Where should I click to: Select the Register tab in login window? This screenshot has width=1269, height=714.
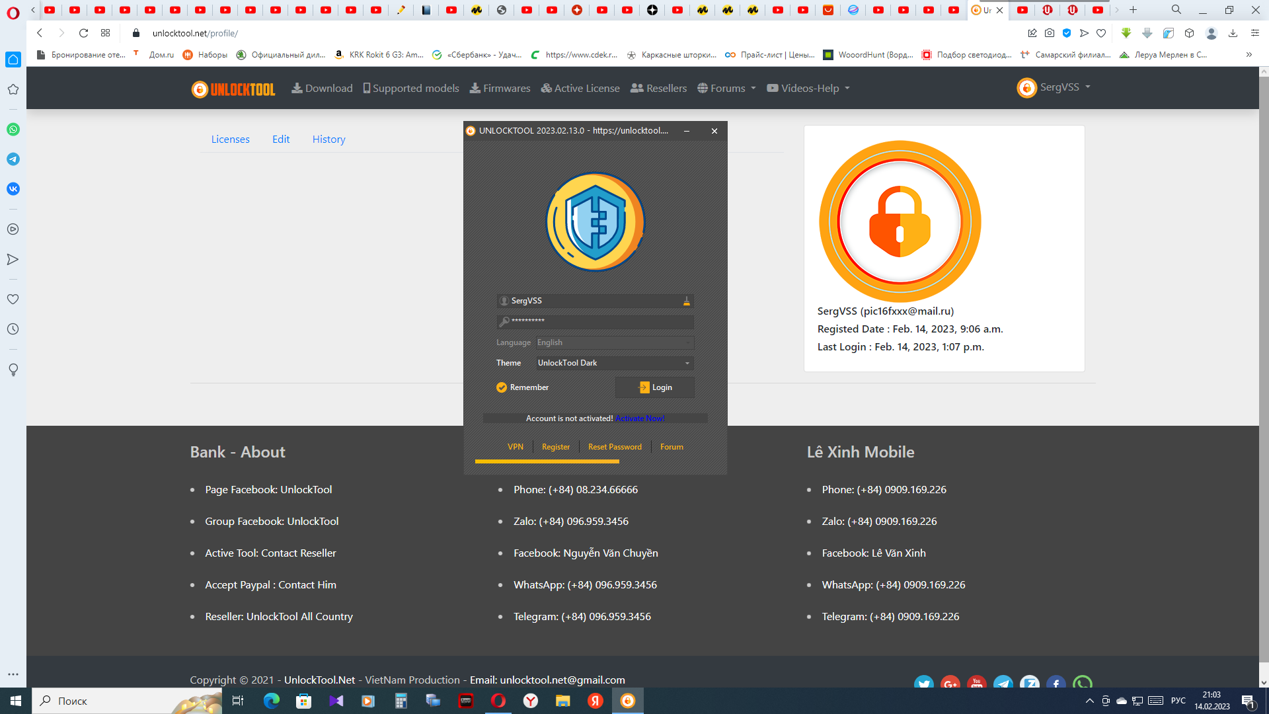[555, 447]
